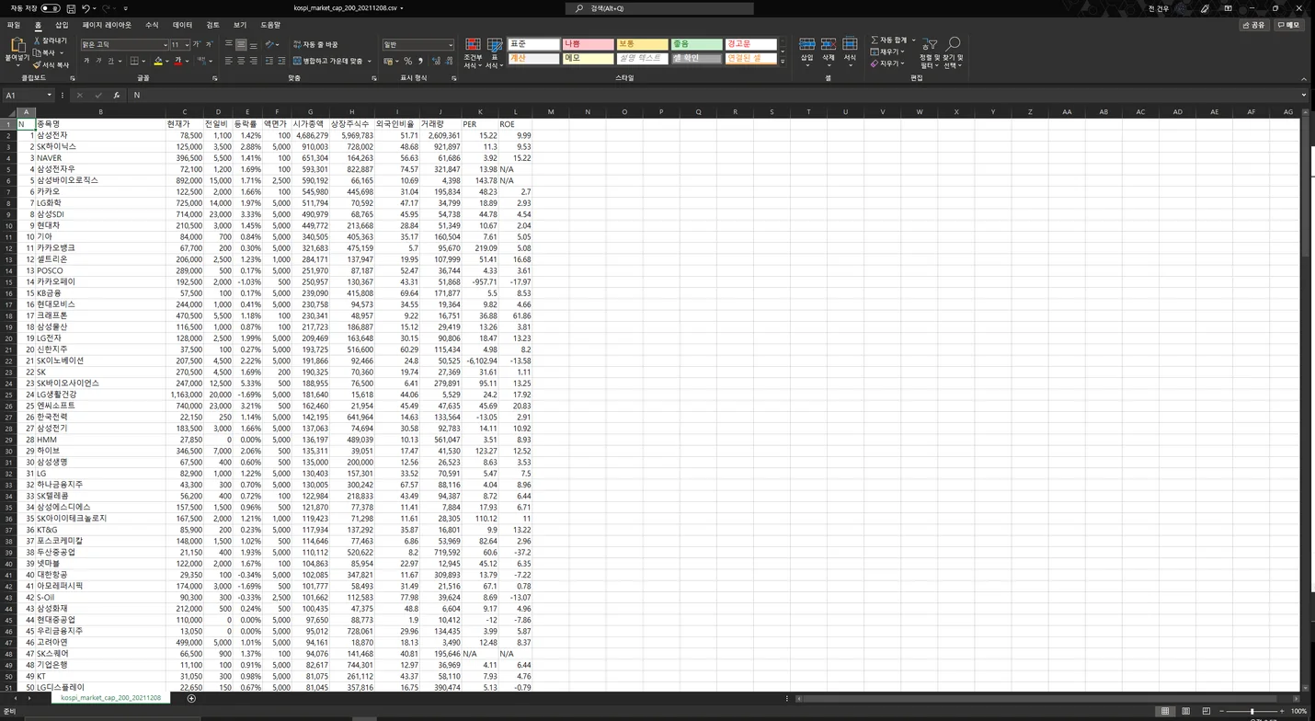Open the Quick Access Toolbar customize arrow
Image resolution: width=1315 pixels, height=721 pixels.
pyautogui.click(x=125, y=8)
